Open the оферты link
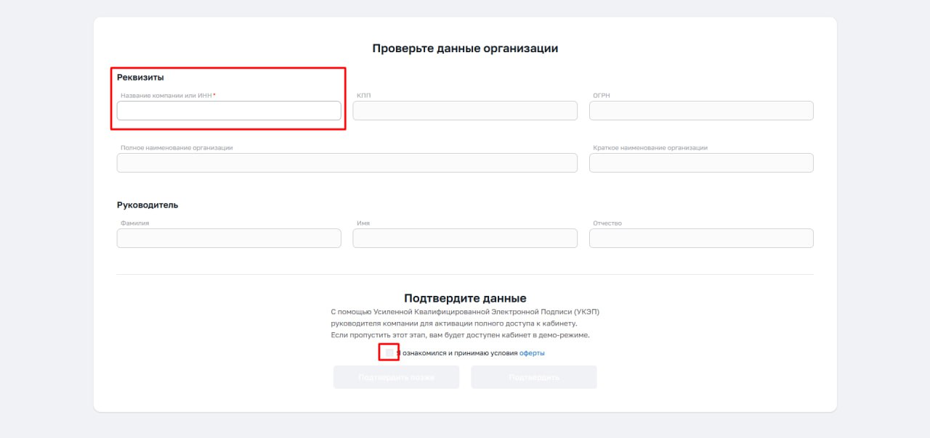The image size is (930, 438). (532, 353)
